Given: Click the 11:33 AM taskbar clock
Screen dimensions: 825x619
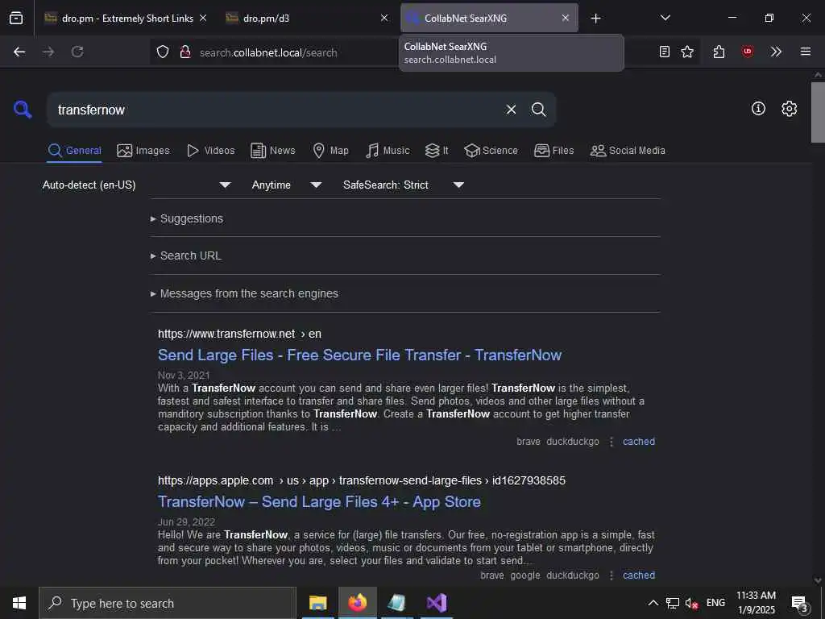Looking at the screenshot, I should coord(756,603).
